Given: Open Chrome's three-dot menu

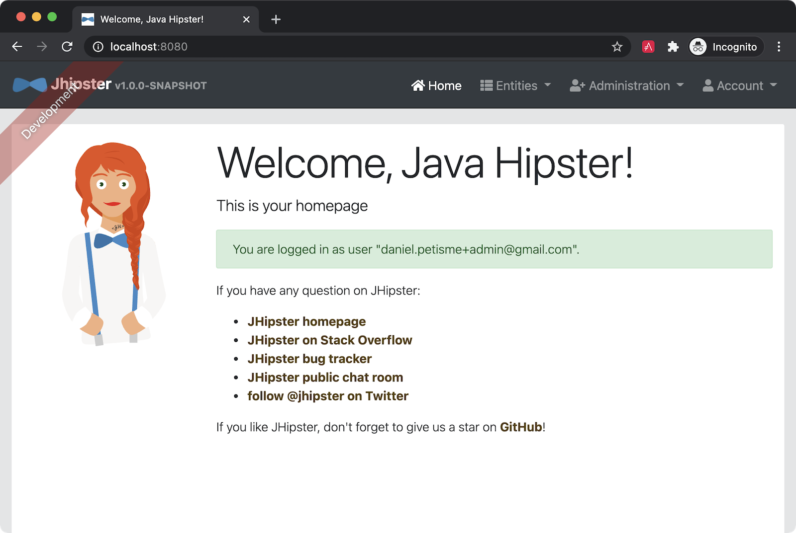Looking at the screenshot, I should pos(779,47).
